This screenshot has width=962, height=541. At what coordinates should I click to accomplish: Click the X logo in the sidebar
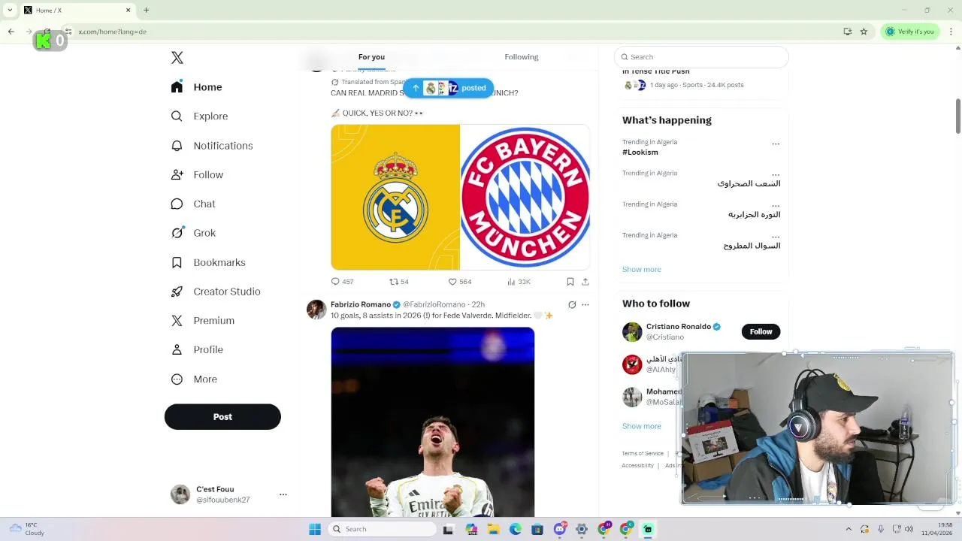177,58
